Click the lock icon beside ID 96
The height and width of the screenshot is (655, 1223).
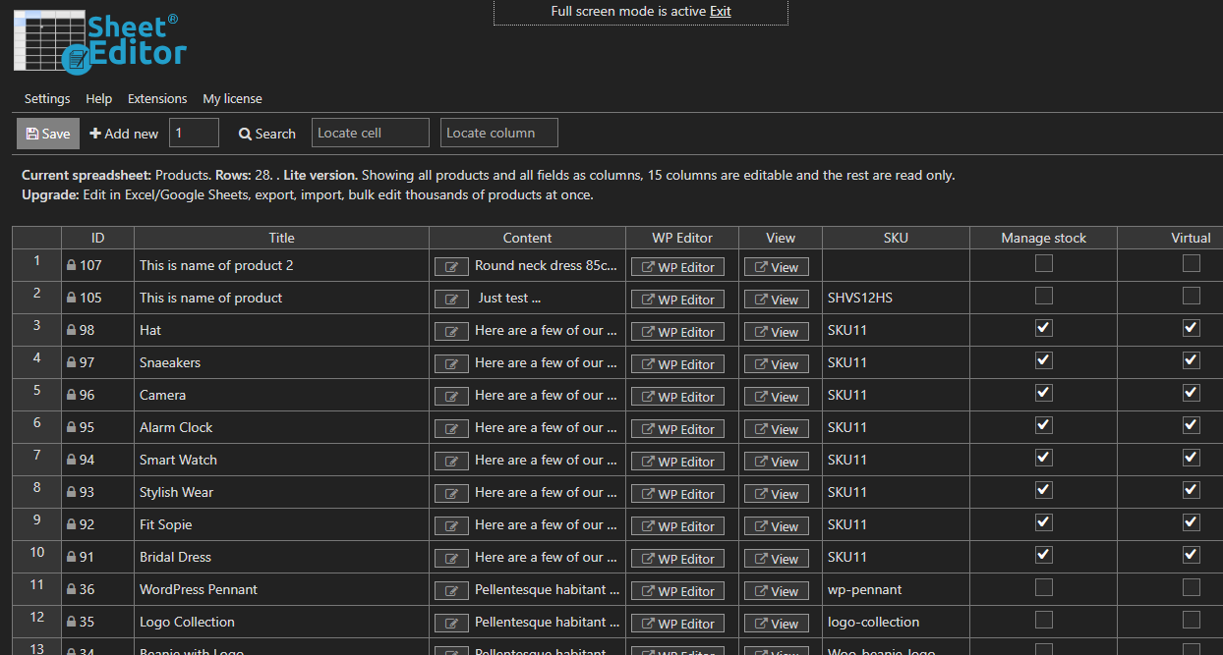71,395
